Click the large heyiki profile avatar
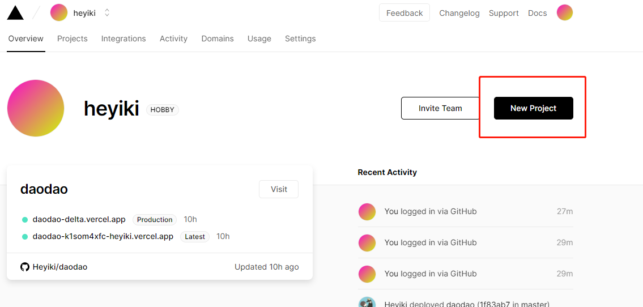 coord(36,108)
